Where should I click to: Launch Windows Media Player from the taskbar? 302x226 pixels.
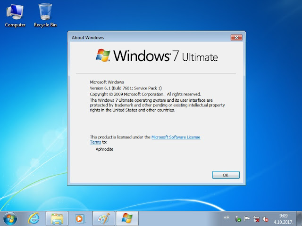(x=80, y=218)
